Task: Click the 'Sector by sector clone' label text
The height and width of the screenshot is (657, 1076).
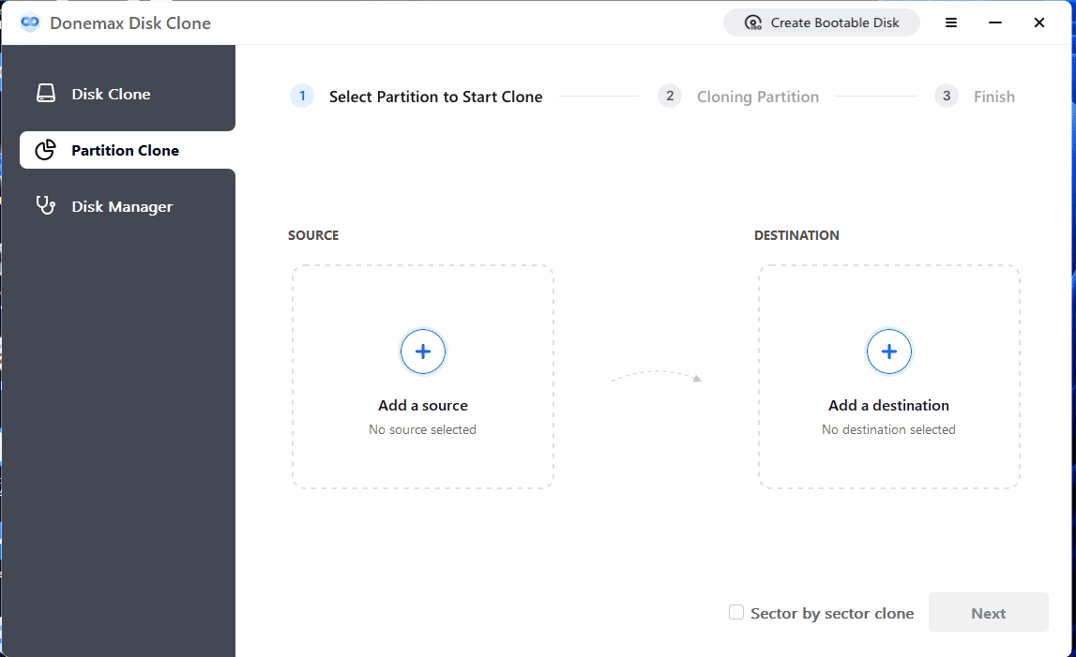Action: (x=832, y=613)
